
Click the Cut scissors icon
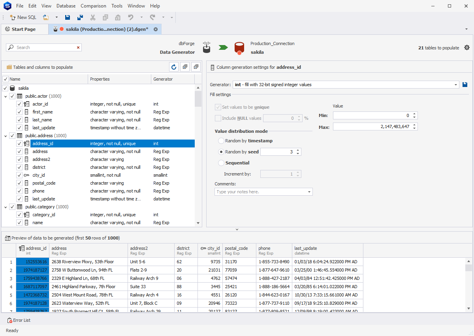(x=93, y=17)
